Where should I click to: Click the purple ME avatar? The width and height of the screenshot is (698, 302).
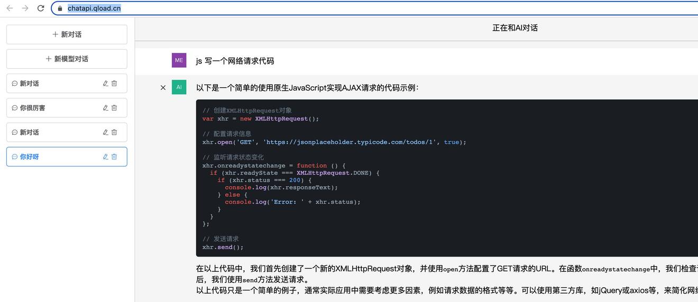click(x=179, y=60)
